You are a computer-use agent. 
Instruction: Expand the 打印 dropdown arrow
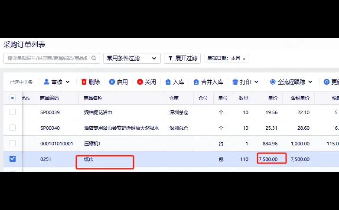[x=256, y=82]
